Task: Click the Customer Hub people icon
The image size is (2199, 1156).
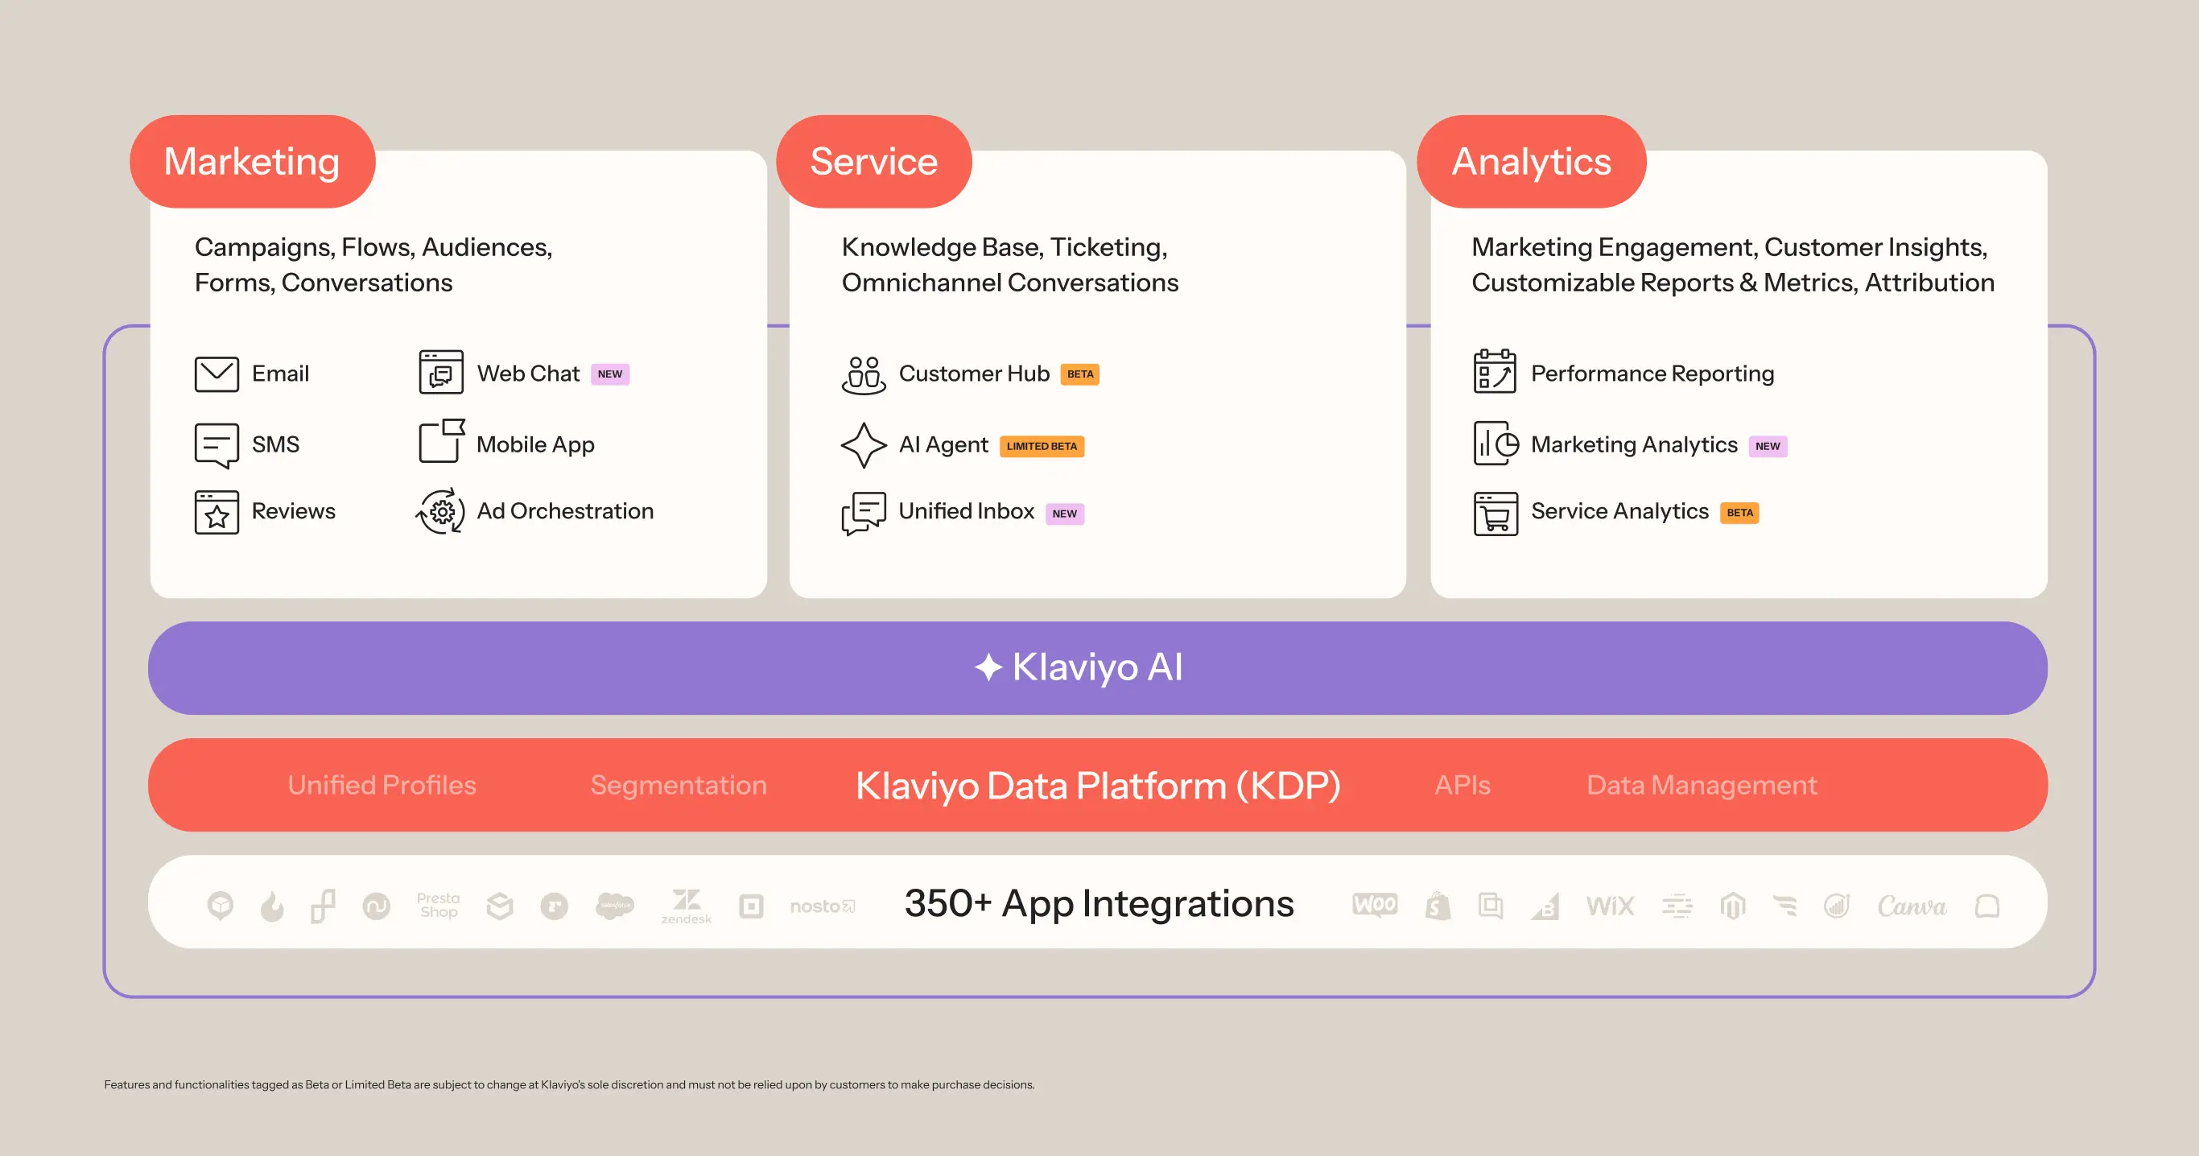Action: pyautogui.click(x=863, y=375)
